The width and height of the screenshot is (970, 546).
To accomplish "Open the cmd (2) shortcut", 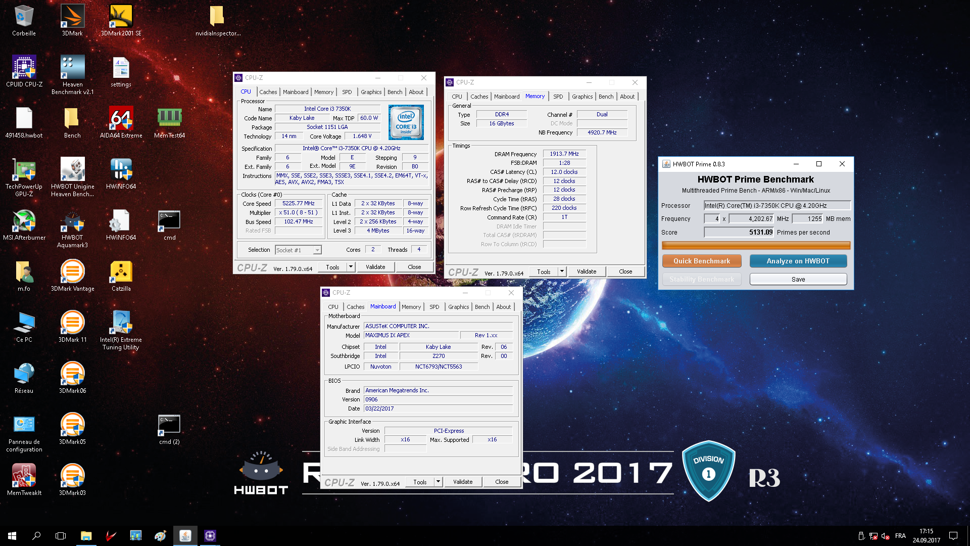I will click(x=169, y=429).
